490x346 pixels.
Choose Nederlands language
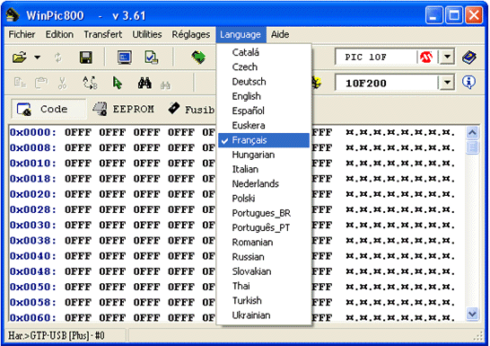click(264, 183)
